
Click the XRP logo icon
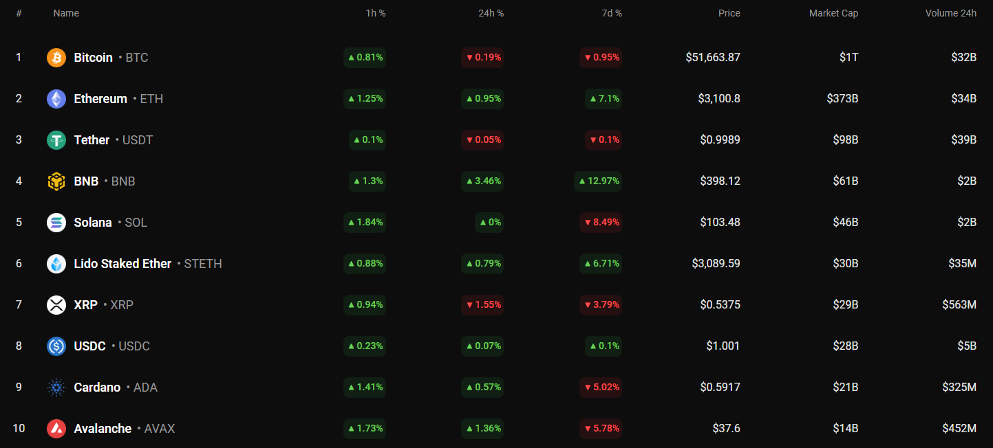click(x=56, y=305)
